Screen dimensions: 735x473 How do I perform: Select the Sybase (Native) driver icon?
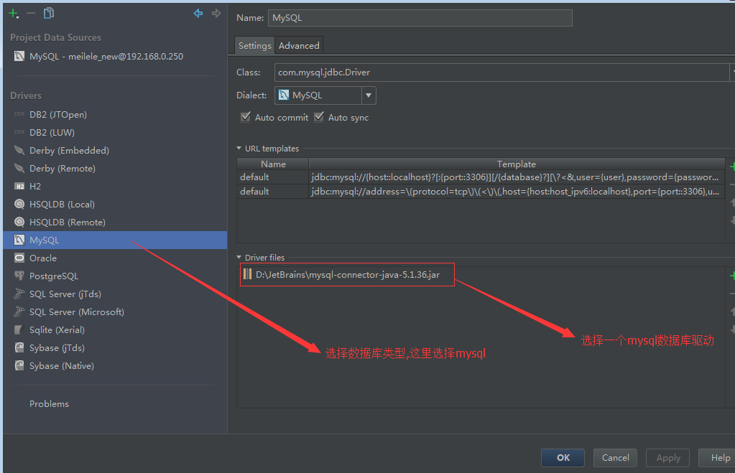19,366
